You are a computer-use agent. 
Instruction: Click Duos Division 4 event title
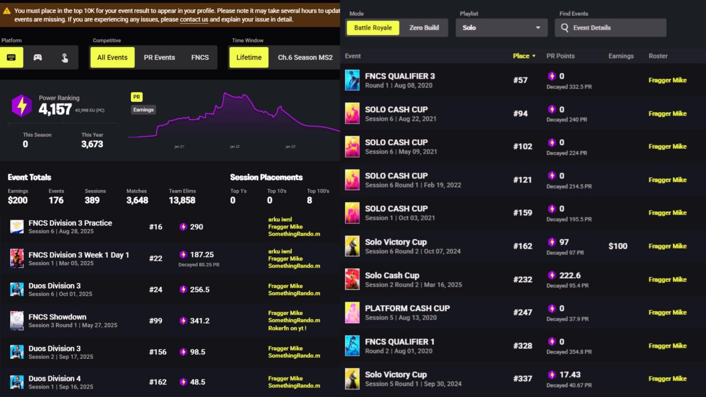pos(54,378)
